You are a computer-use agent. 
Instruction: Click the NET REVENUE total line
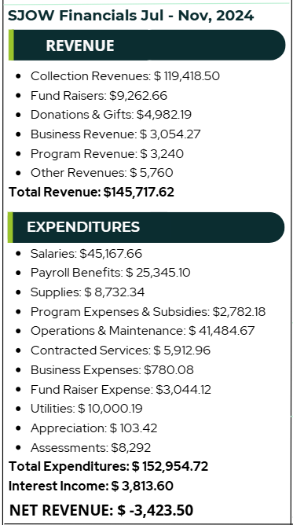(101, 510)
